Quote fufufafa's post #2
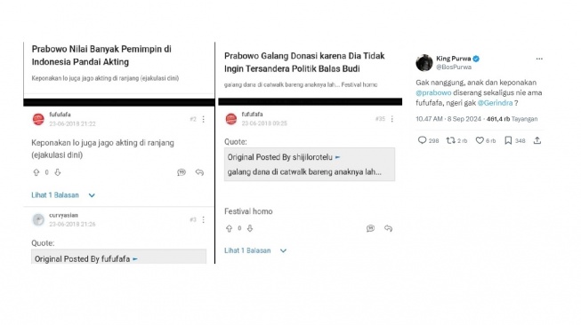Viewport: 581px width, 325px height. coord(182,172)
